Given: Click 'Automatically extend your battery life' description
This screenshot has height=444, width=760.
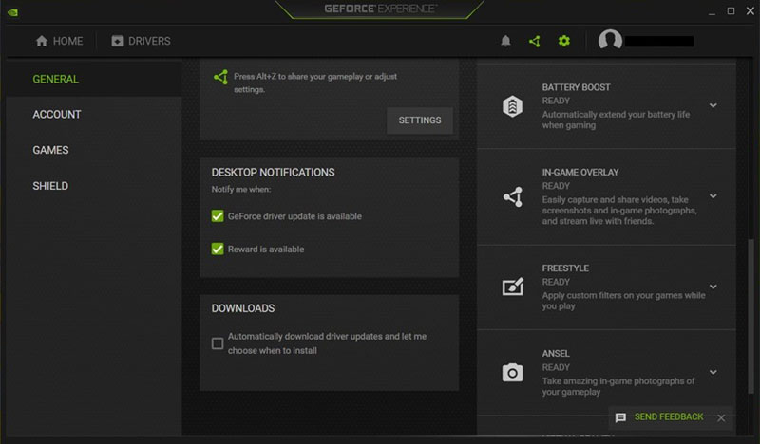Looking at the screenshot, I should pyautogui.click(x=616, y=120).
